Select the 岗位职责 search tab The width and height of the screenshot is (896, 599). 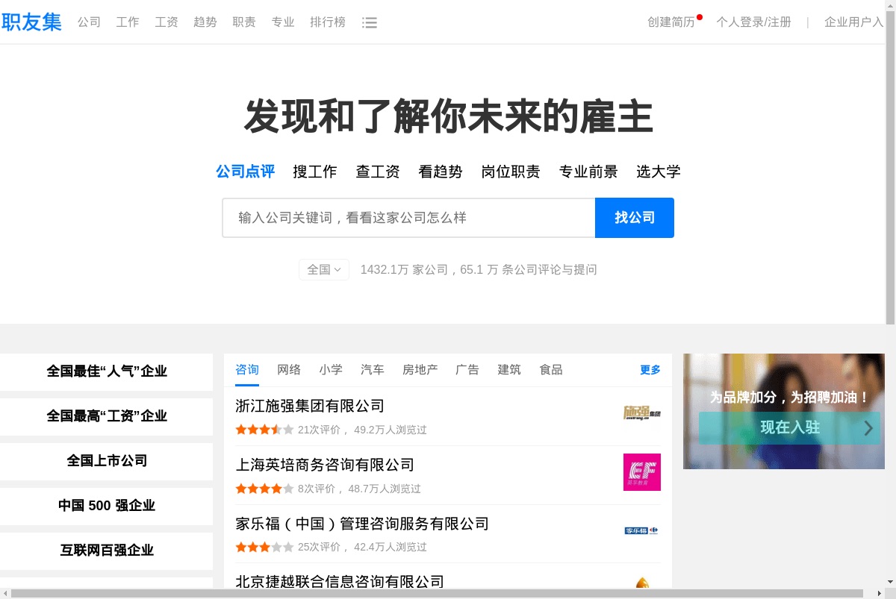(511, 172)
